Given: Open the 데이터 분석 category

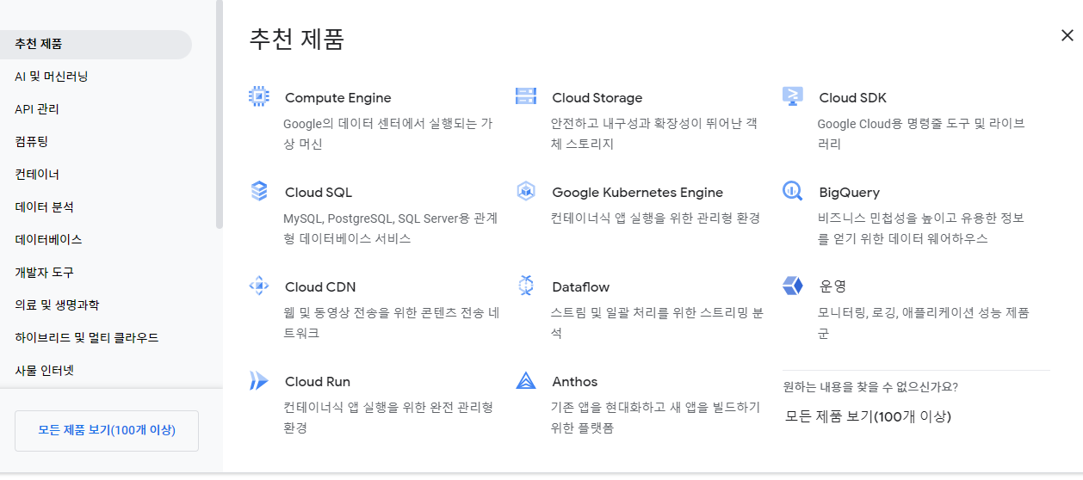Looking at the screenshot, I should click(x=44, y=207).
